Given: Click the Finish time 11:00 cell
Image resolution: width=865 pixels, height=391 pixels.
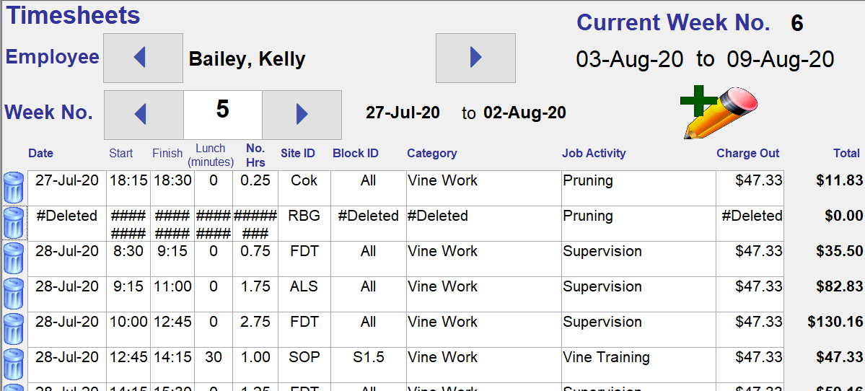Looking at the screenshot, I should [x=172, y=294].
